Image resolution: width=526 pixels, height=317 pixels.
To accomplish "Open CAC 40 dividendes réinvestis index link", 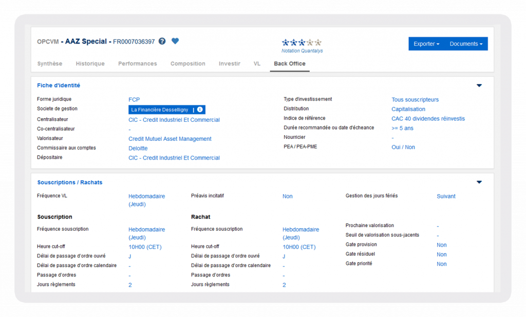I will (x=428, y=119).
